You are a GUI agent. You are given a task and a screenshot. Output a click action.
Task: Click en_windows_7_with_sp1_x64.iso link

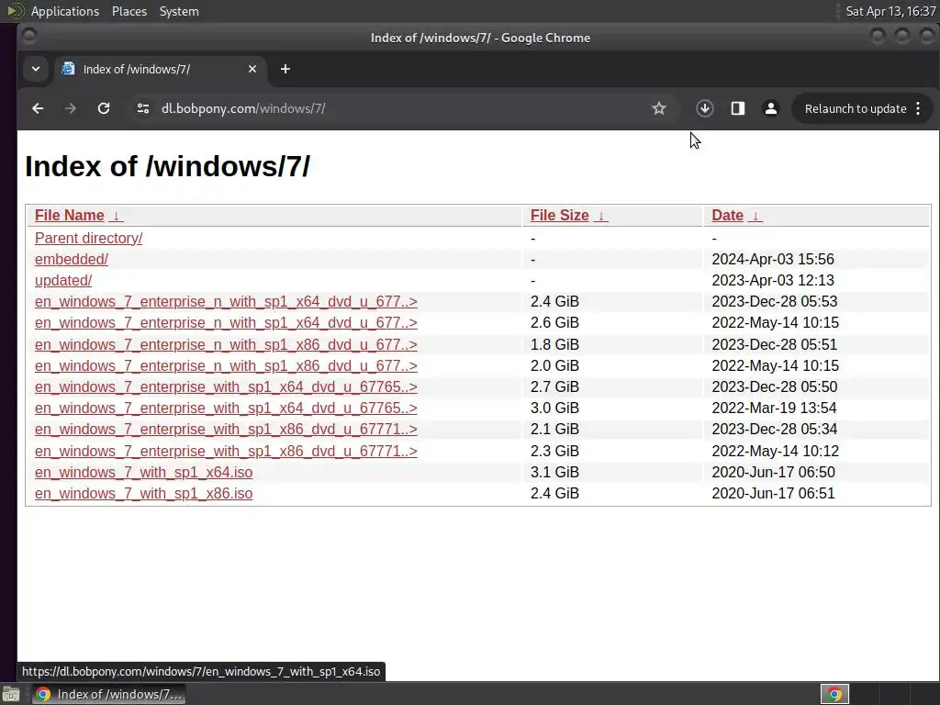tap(143, 473)
